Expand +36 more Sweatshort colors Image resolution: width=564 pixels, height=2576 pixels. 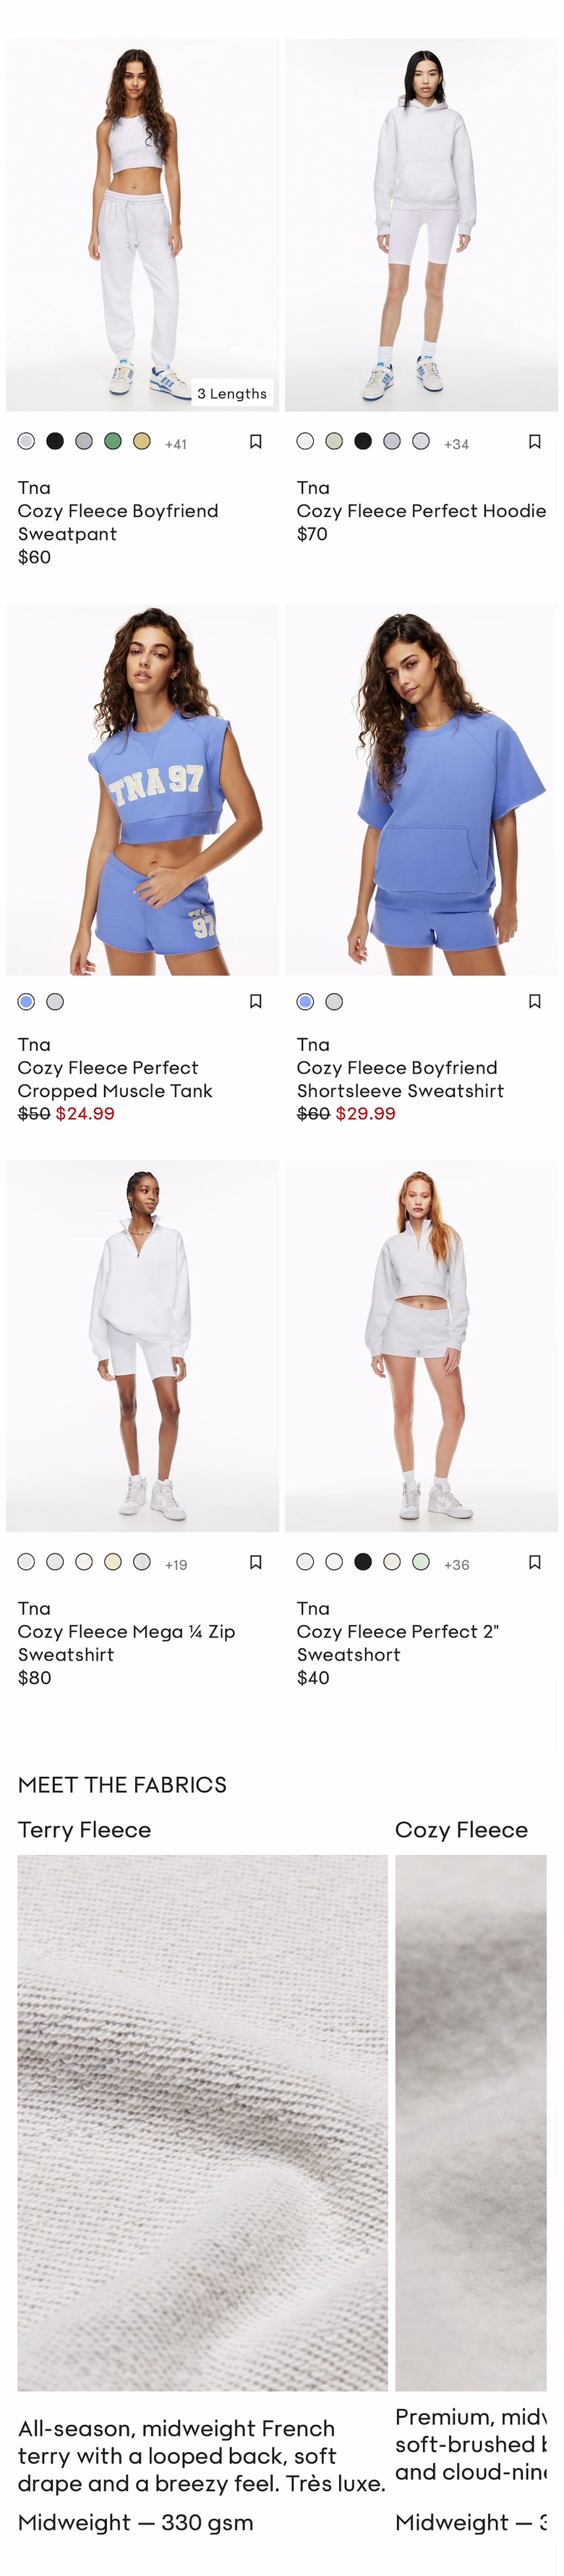[456, 1565]
